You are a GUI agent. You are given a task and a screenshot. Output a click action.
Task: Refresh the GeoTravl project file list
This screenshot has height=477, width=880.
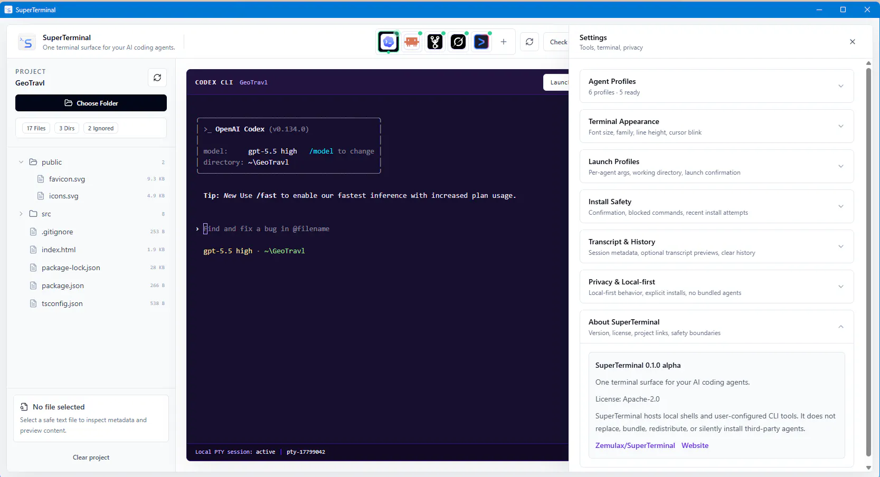tap(157, 78)
